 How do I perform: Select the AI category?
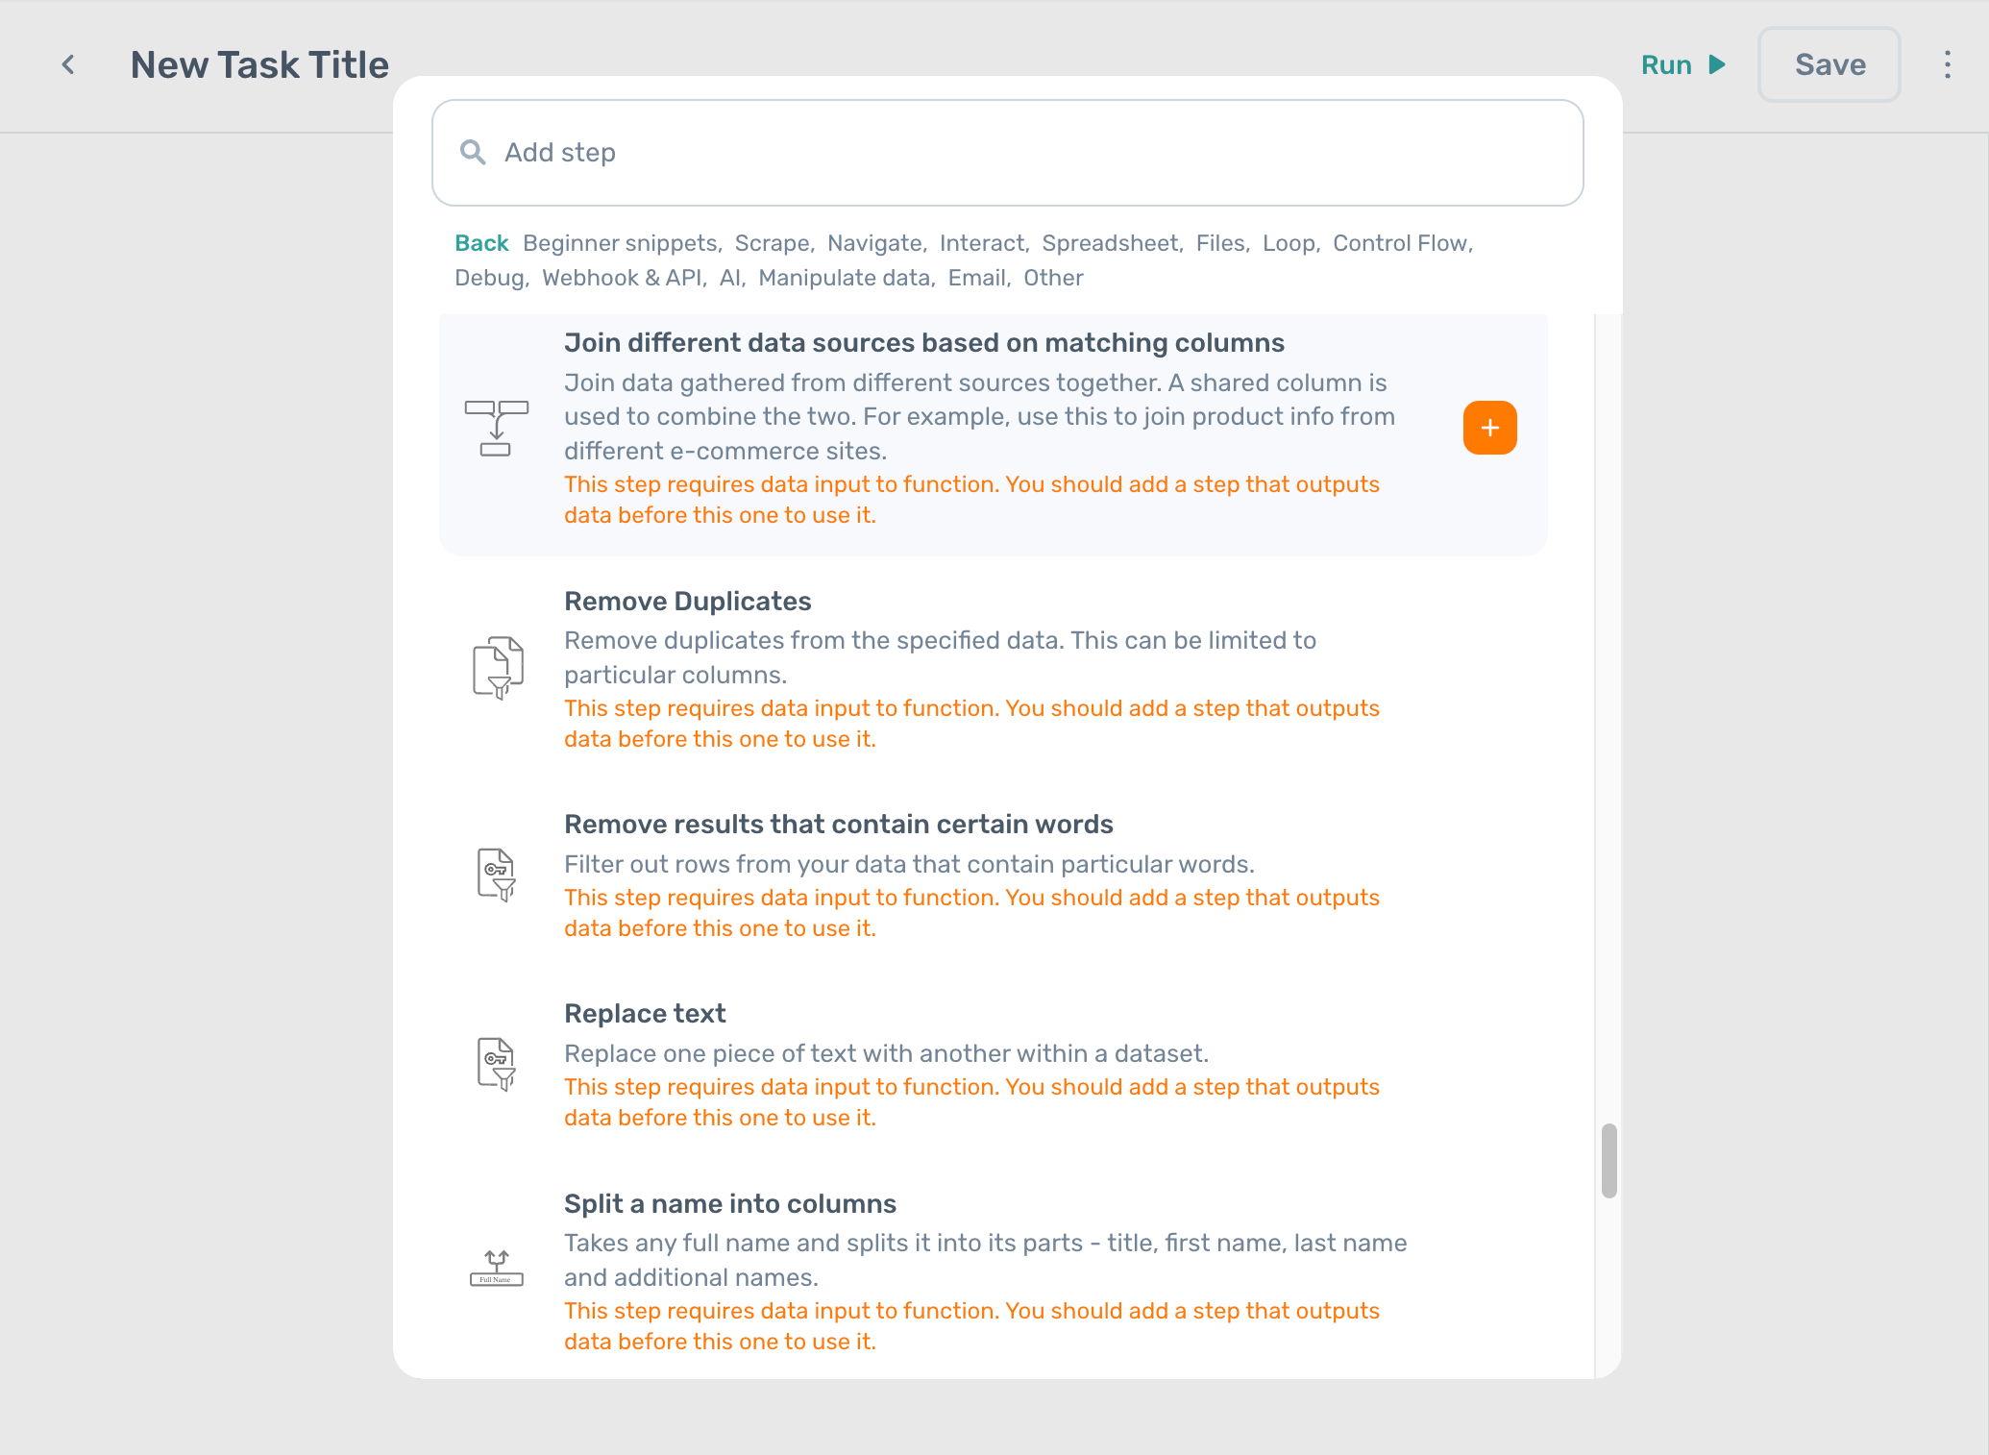730,278
